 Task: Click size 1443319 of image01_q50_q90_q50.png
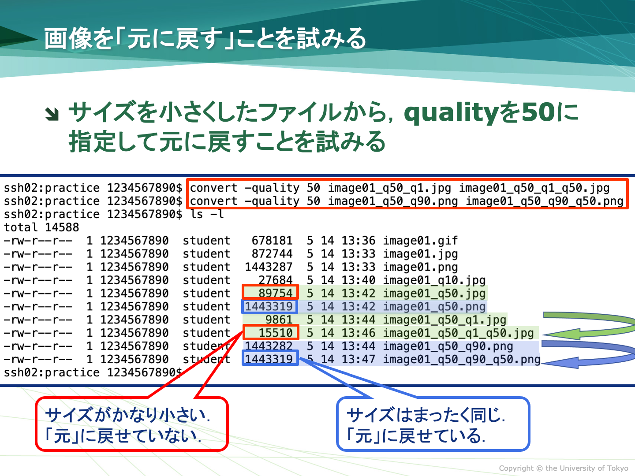(x=269, y=360)
